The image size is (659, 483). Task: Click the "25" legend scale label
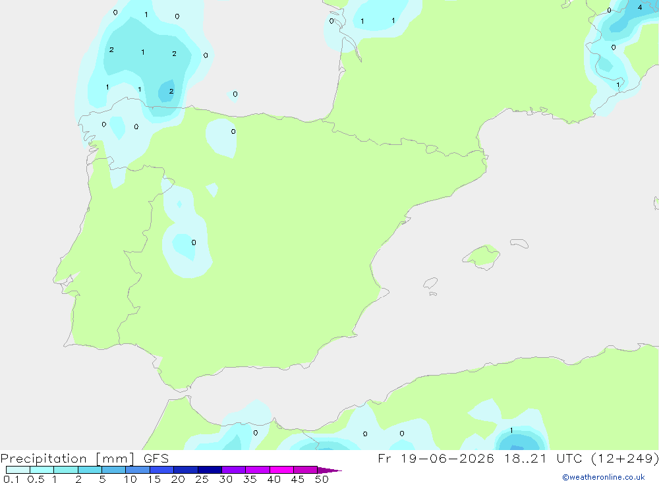(202, 479)
